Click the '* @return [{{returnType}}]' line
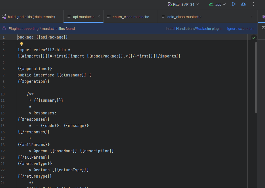Screen dimensions: 265x188 tap(59, 170)
